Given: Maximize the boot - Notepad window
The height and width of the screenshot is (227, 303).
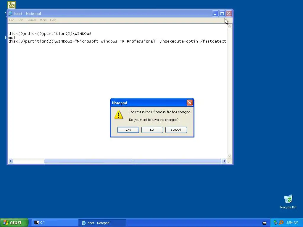Looking at the screenshot, I should pos(222,14).
